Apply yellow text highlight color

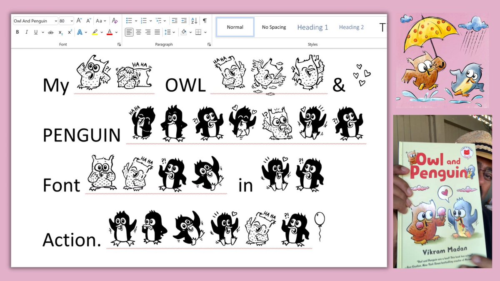[x=95, y=32]
